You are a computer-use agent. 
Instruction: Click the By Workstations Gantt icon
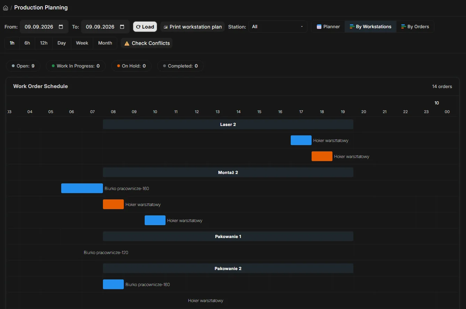tap(352, 26)
